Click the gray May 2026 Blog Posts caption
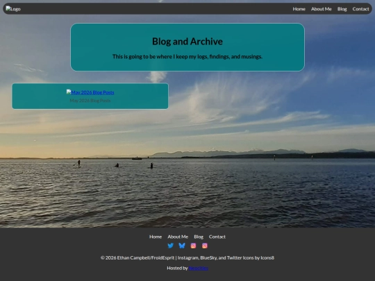Viewport: 375px width, 281px height. (x=90, y=101)
